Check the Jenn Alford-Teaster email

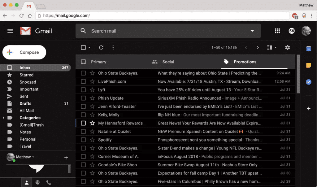coord(83,106)
